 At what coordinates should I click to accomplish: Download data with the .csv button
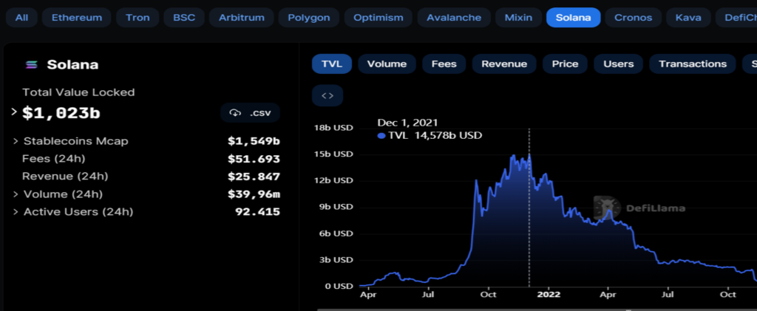tap(250, 113)
